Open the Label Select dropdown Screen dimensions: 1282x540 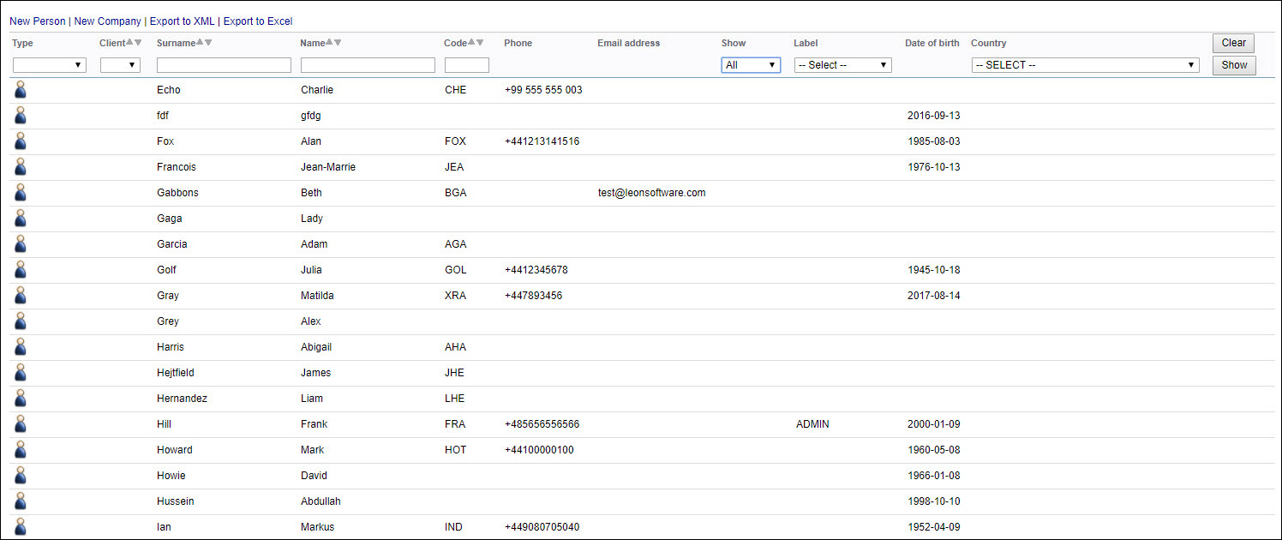point(843,65)
